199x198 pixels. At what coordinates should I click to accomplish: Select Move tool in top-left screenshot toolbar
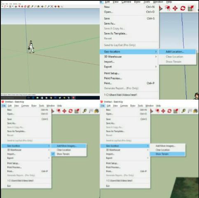tap(22, 7)
